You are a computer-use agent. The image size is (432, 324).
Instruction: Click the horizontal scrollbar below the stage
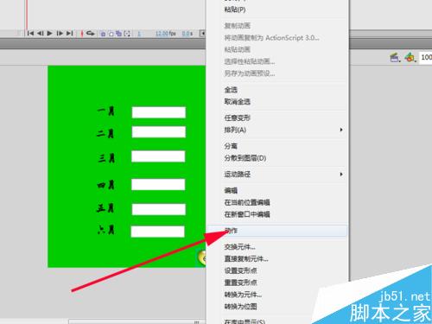coord(137,321)
